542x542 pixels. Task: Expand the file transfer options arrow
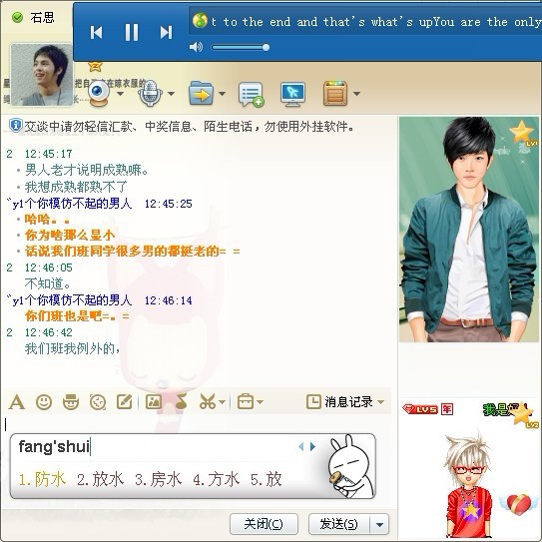(223, 94)
